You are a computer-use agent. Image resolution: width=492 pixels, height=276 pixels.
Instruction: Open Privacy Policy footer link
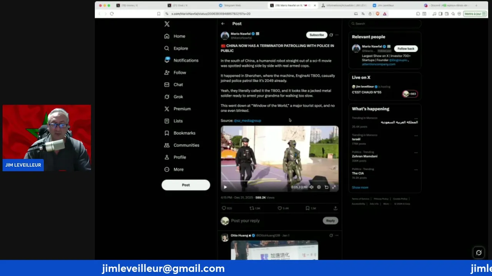[381, 199]
